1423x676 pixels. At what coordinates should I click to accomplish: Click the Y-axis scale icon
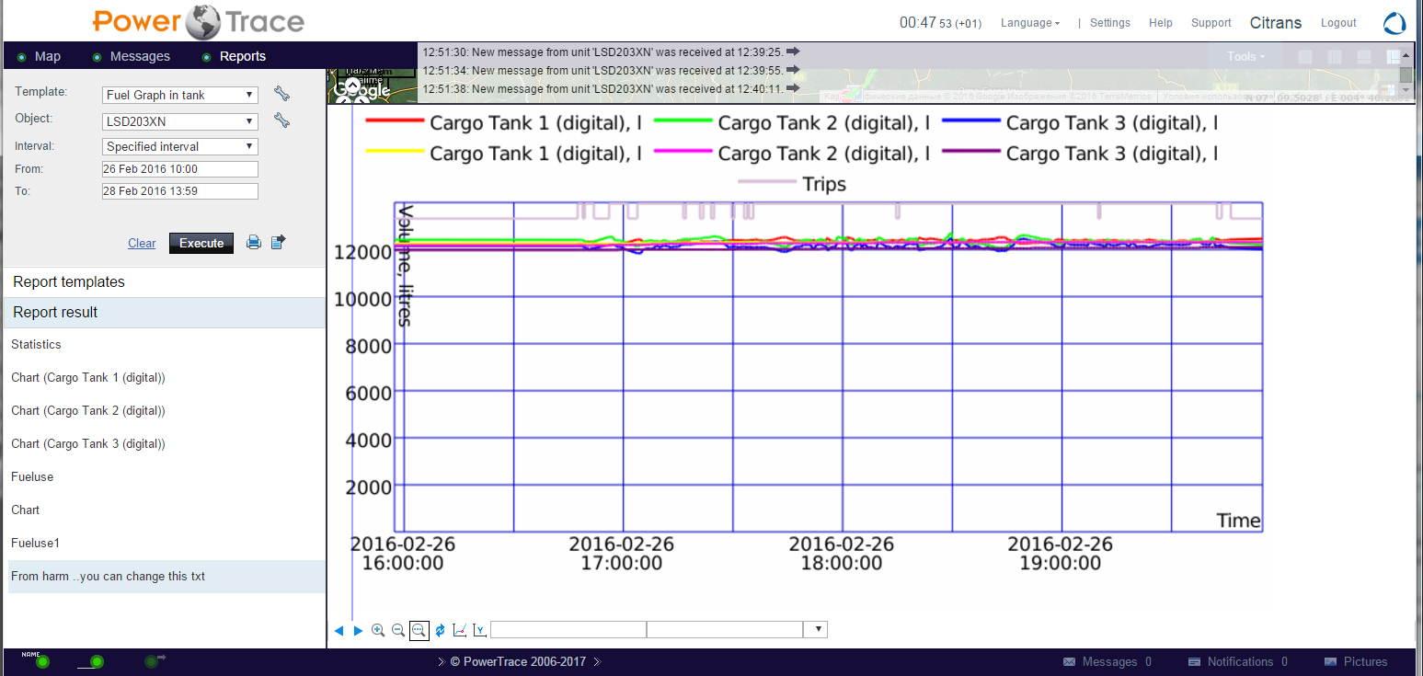pyautogui.click(x=479, y=630)
